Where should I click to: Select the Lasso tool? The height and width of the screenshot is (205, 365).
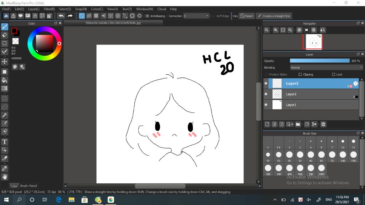tap(4, 107)
